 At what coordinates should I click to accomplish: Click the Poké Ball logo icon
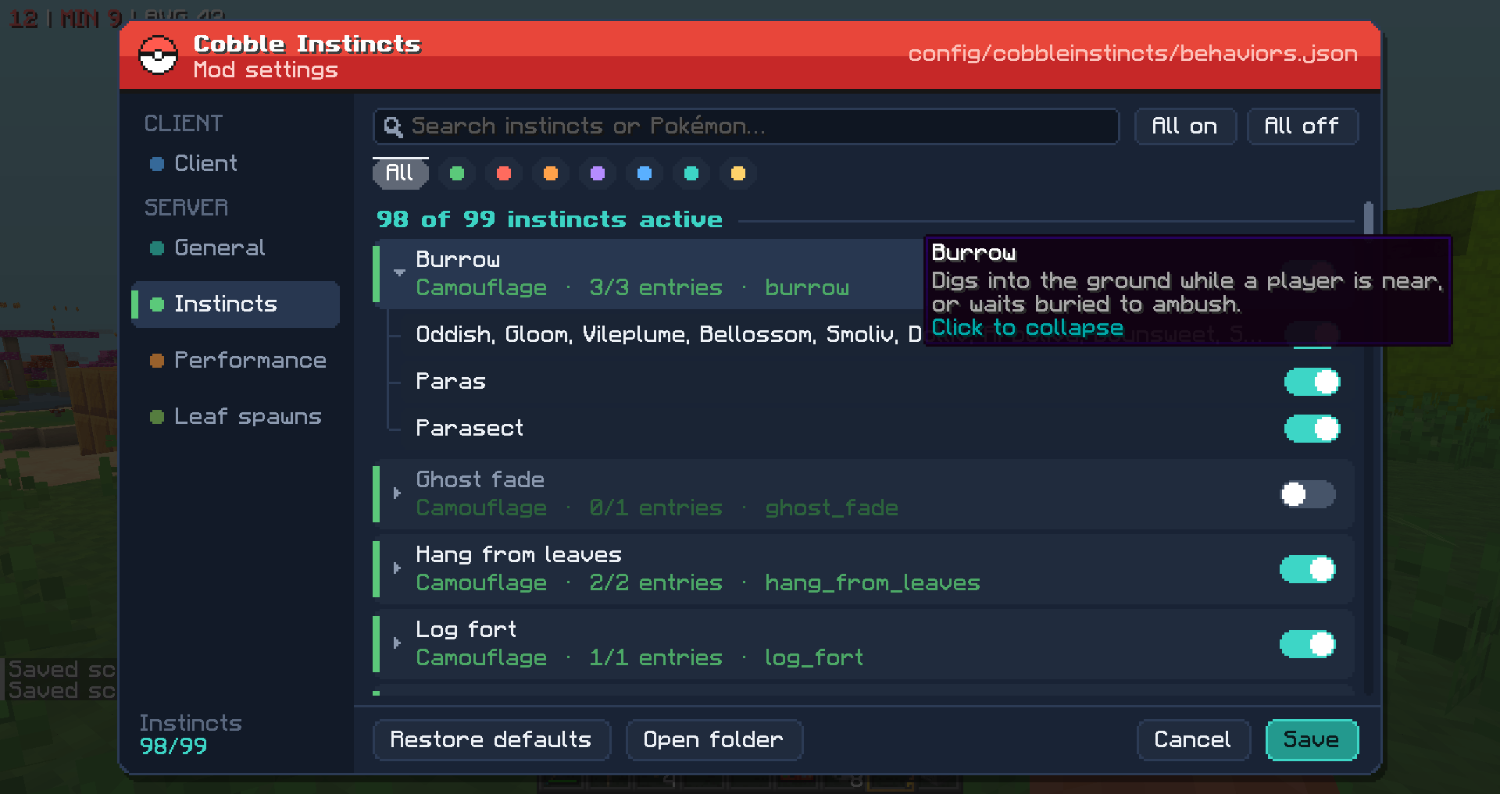158,55
